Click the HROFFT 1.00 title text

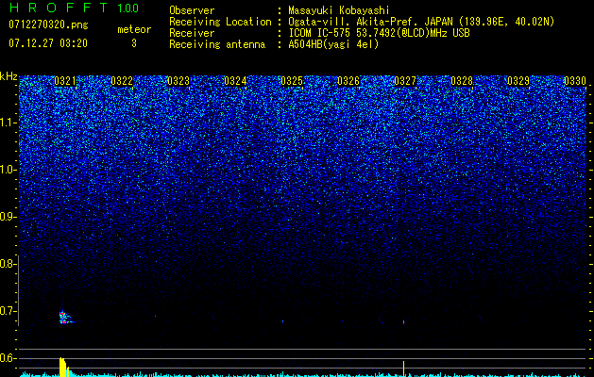pyautogui.click(x=74, y=8)
